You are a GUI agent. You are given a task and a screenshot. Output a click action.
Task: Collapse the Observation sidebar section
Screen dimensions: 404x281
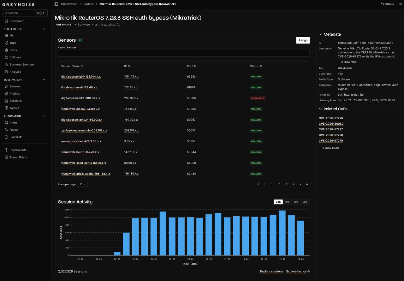click(44, 80)
